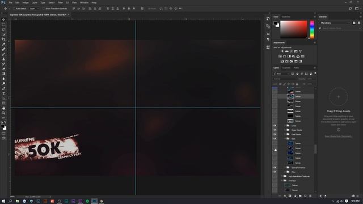
Task: Enable the Auto-Select checkbox
Action: [14, 8]
